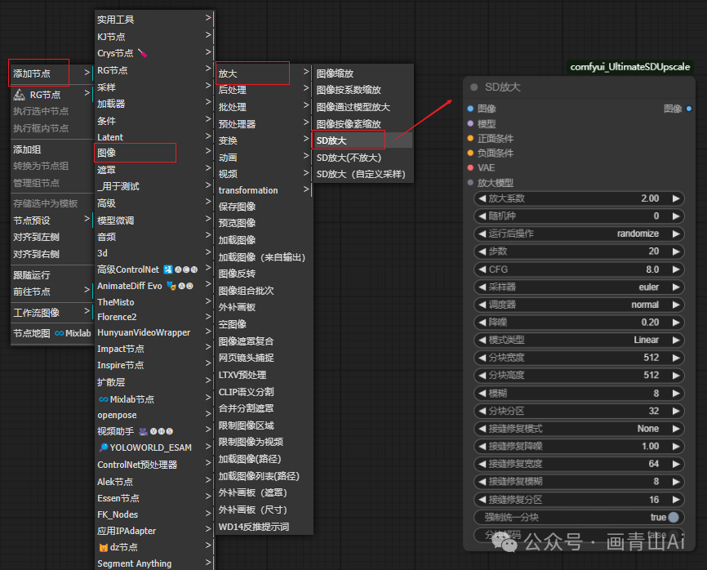Expand the 放大 submenu arrow
The width and height of the screenshot is (707, 570).
pyautogui.click(x=306, y=73)
